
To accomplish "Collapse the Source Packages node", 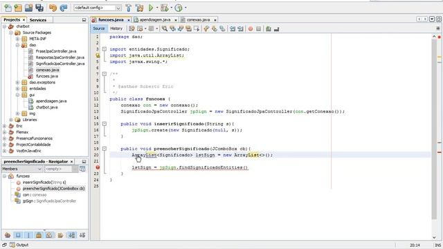I will (11, 33).
